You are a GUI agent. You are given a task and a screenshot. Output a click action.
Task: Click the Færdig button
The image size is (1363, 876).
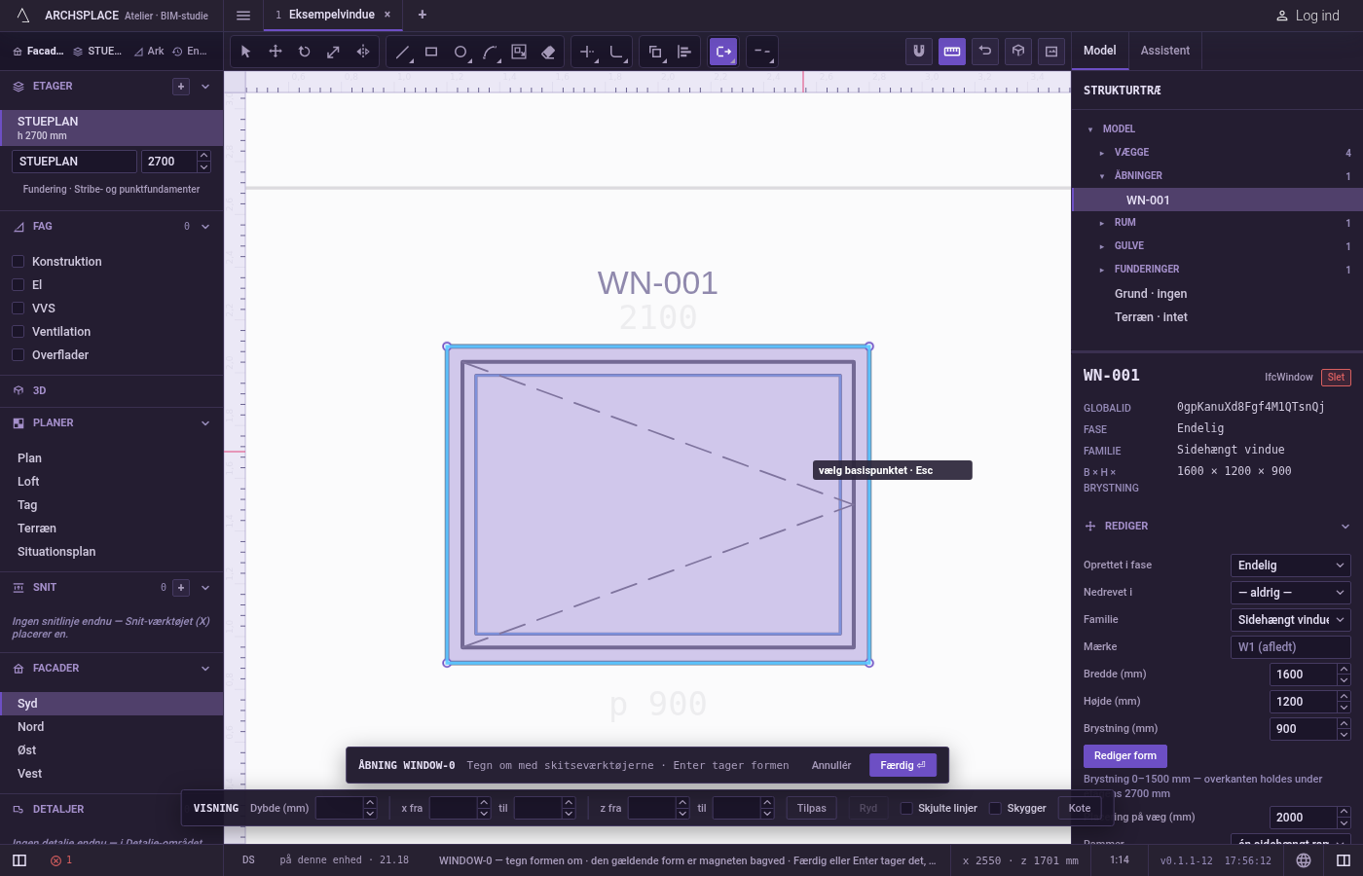[903, 765]
